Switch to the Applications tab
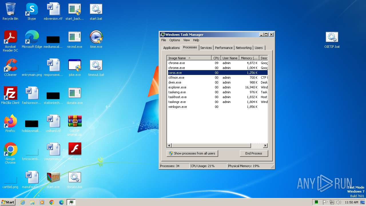Image resolution: width=366 pixels, height=206 pixels. [x=172, y=48]
